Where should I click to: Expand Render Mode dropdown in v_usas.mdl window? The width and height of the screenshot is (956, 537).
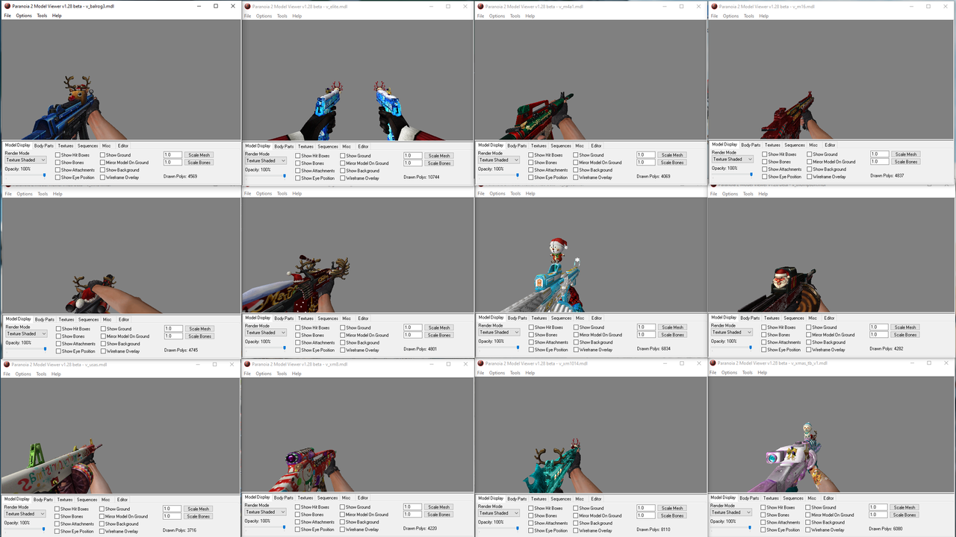pos(26,514)
